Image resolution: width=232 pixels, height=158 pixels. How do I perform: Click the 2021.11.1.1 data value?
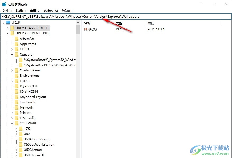156,29
